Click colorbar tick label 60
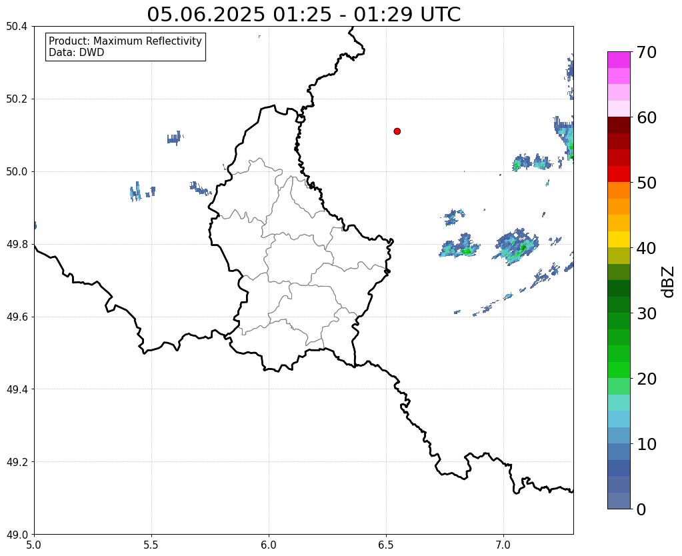 click(x=647, y=117)
